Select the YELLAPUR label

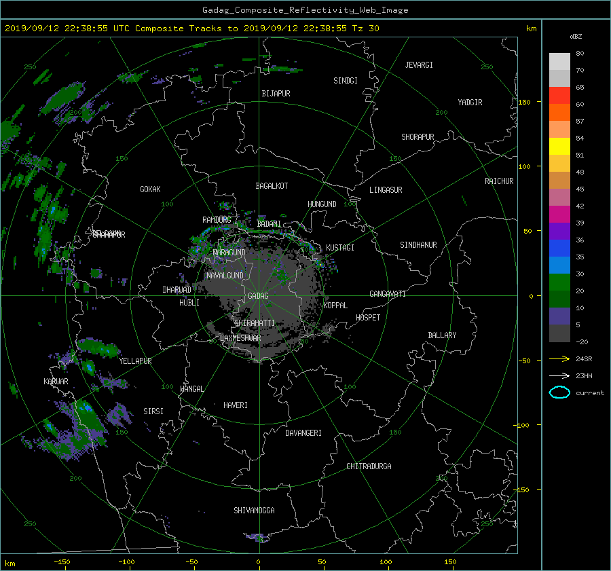click(x=135, y=361)
